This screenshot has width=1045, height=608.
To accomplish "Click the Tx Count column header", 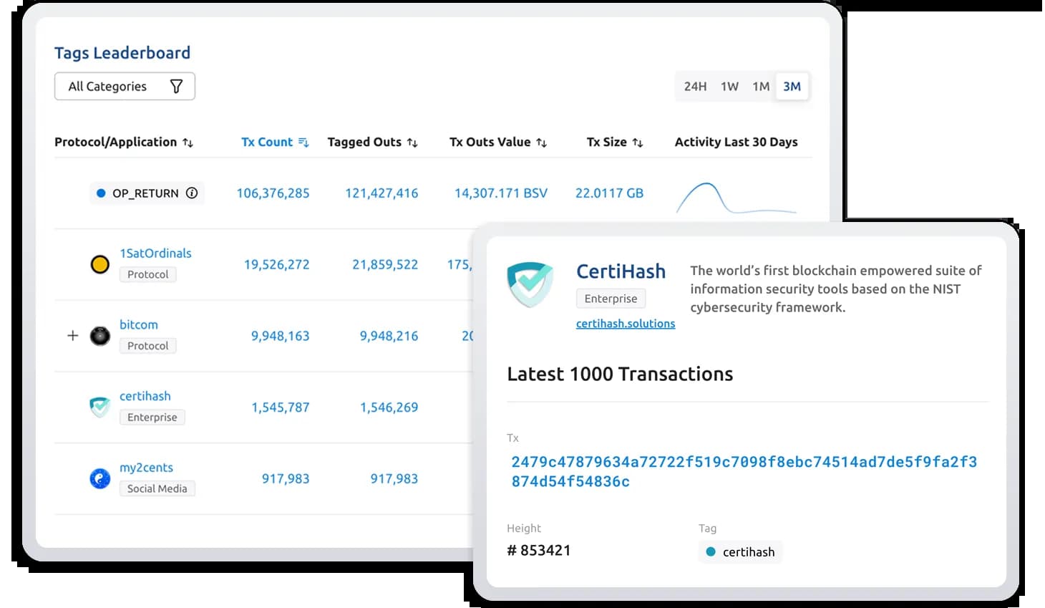I will tap(267, 142).
